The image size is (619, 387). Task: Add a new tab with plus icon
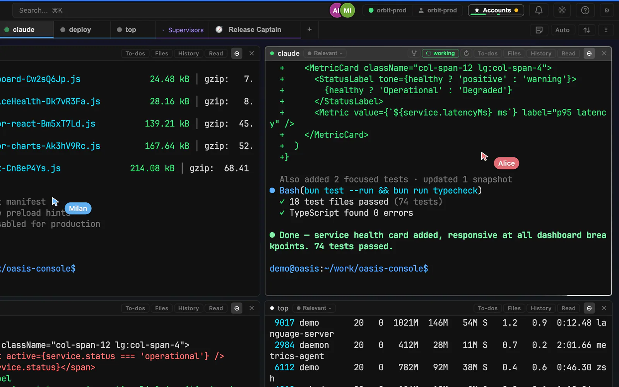(309, 29)
